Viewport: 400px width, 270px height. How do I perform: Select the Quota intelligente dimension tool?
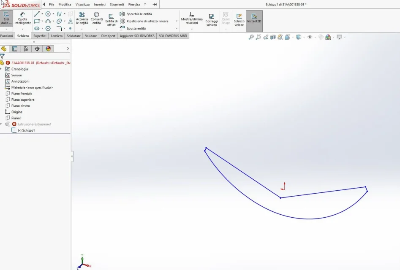pos(22,18)
